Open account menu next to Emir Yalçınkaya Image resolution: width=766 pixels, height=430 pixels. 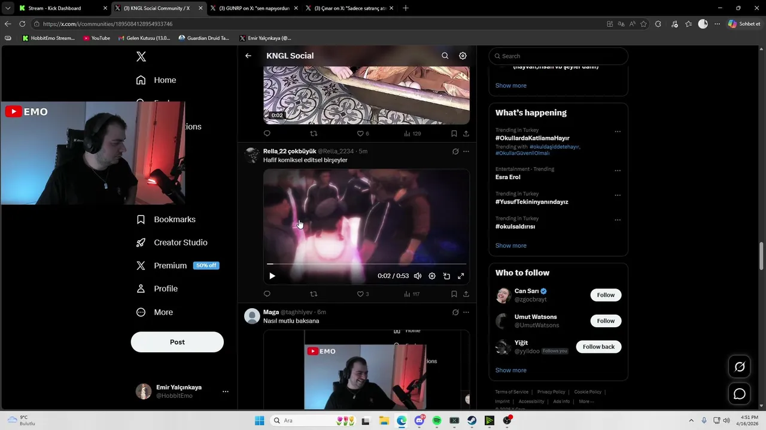click(x=226, y=392)
